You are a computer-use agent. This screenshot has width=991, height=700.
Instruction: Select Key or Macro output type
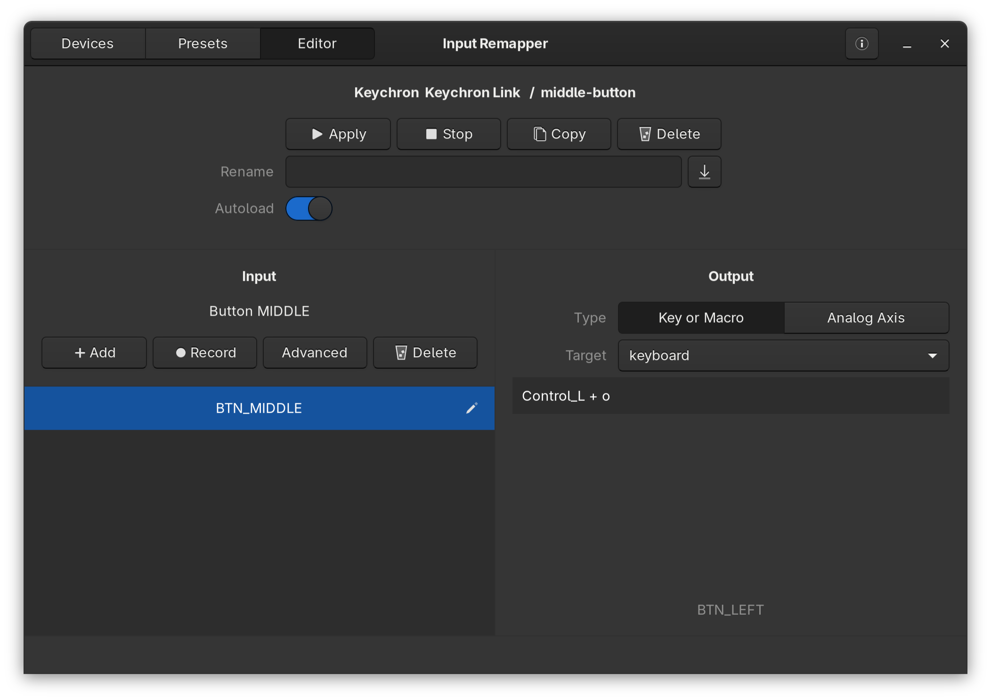[700, 318]
